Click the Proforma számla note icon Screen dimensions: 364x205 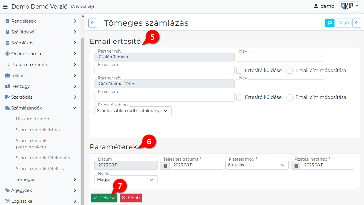(7, 65)
